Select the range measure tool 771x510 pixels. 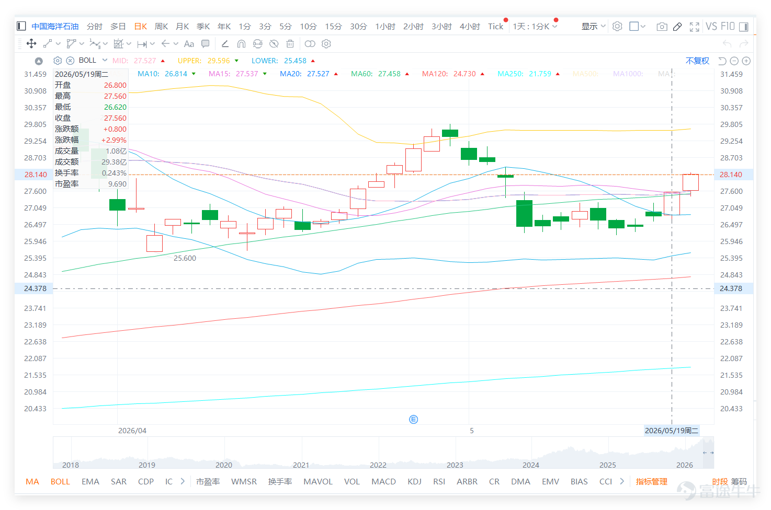[x=142, y=44]
